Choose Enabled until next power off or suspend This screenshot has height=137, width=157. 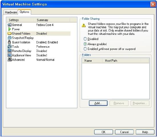[x=85, y=49]
